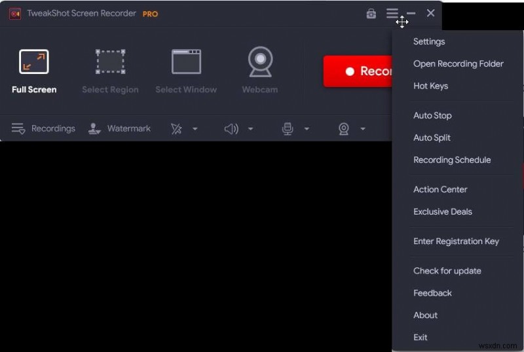
Task: Click the TweakShot app logo icon
Action: [15, 14]
